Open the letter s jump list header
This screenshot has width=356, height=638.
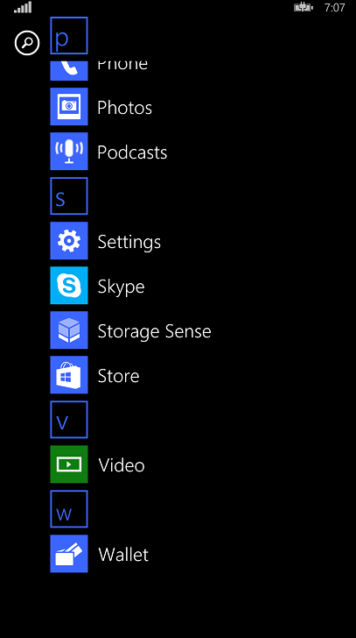[69, 196]
